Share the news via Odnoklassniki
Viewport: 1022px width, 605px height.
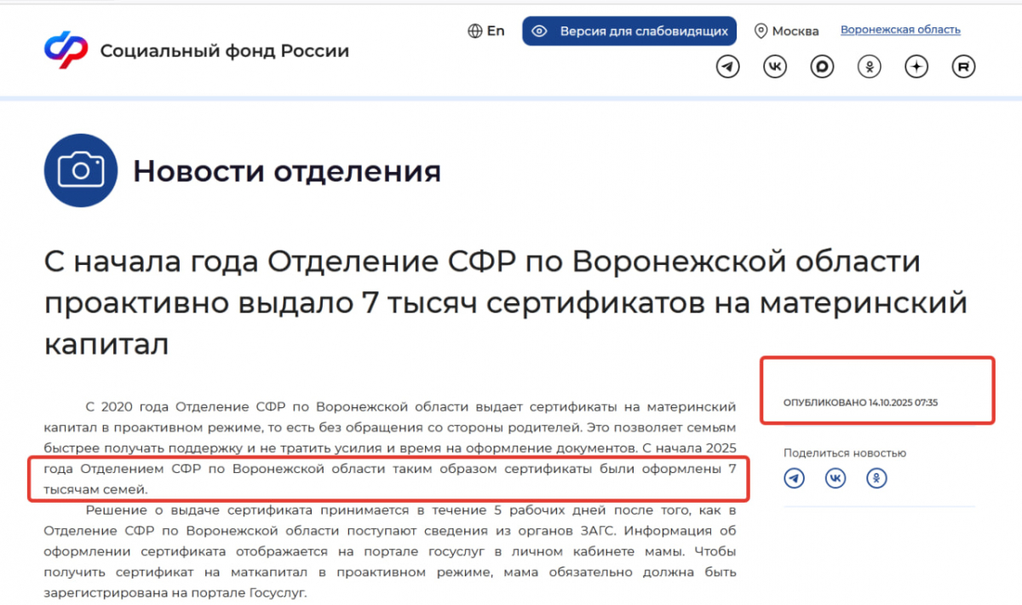tap(876, 479)
